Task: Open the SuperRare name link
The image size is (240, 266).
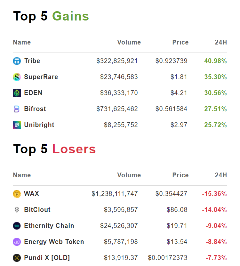Action: 41,77
